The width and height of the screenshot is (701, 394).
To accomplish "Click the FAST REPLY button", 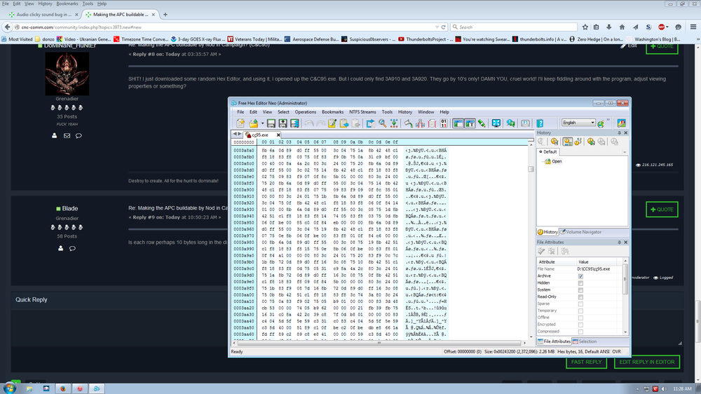I will [586, 362].
